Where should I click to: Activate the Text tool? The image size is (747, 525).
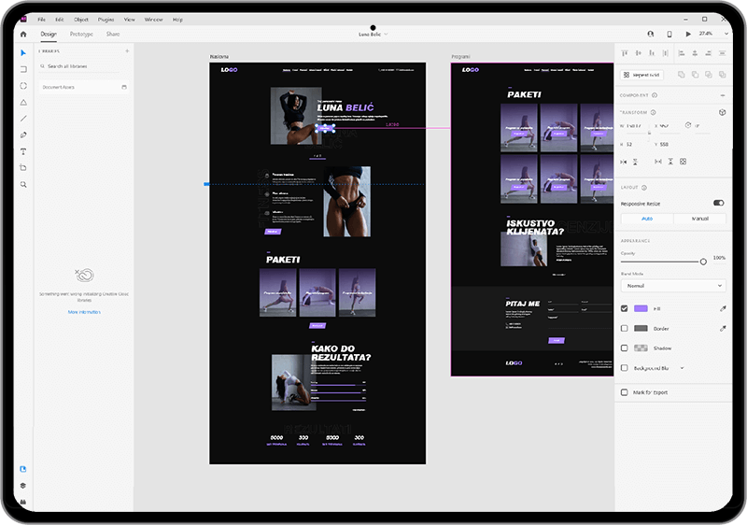tap(23, 151)
